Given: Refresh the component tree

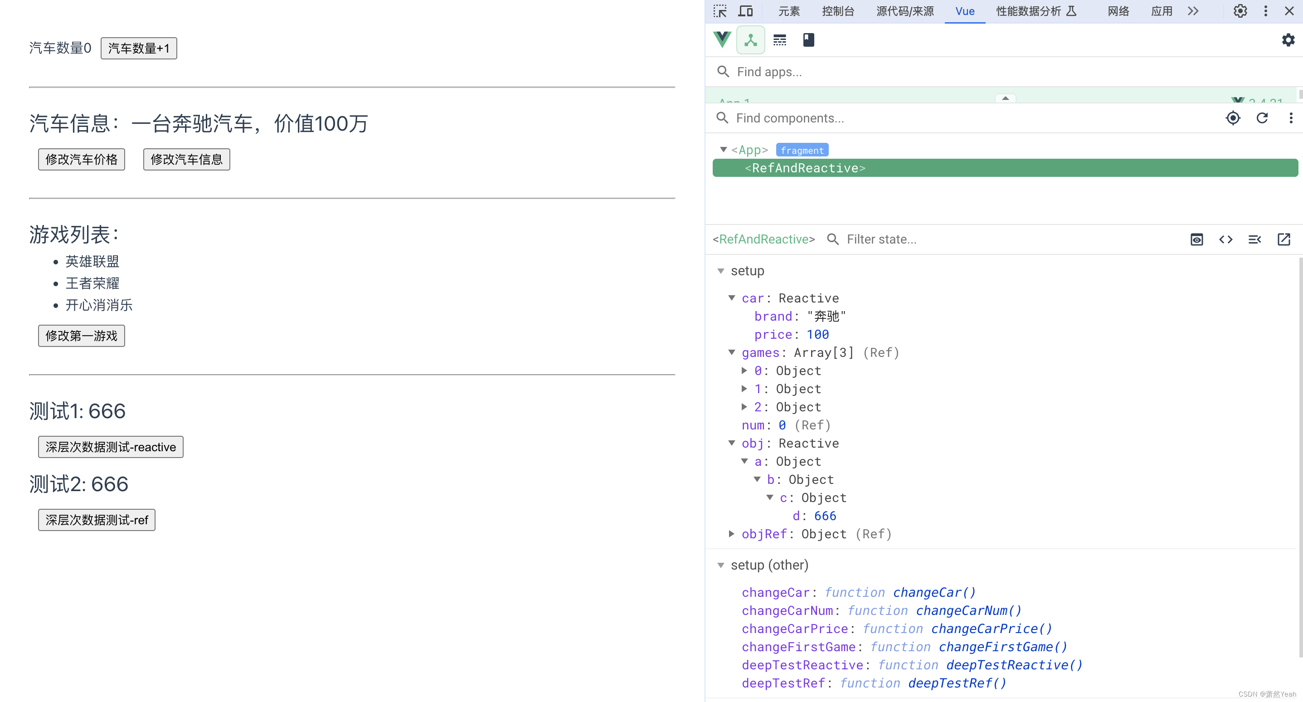Looking at the screenshot, I should [1263, 118].
